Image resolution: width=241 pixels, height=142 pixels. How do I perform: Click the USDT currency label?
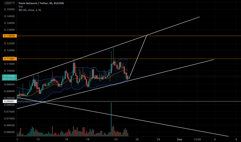coord(8,3)
